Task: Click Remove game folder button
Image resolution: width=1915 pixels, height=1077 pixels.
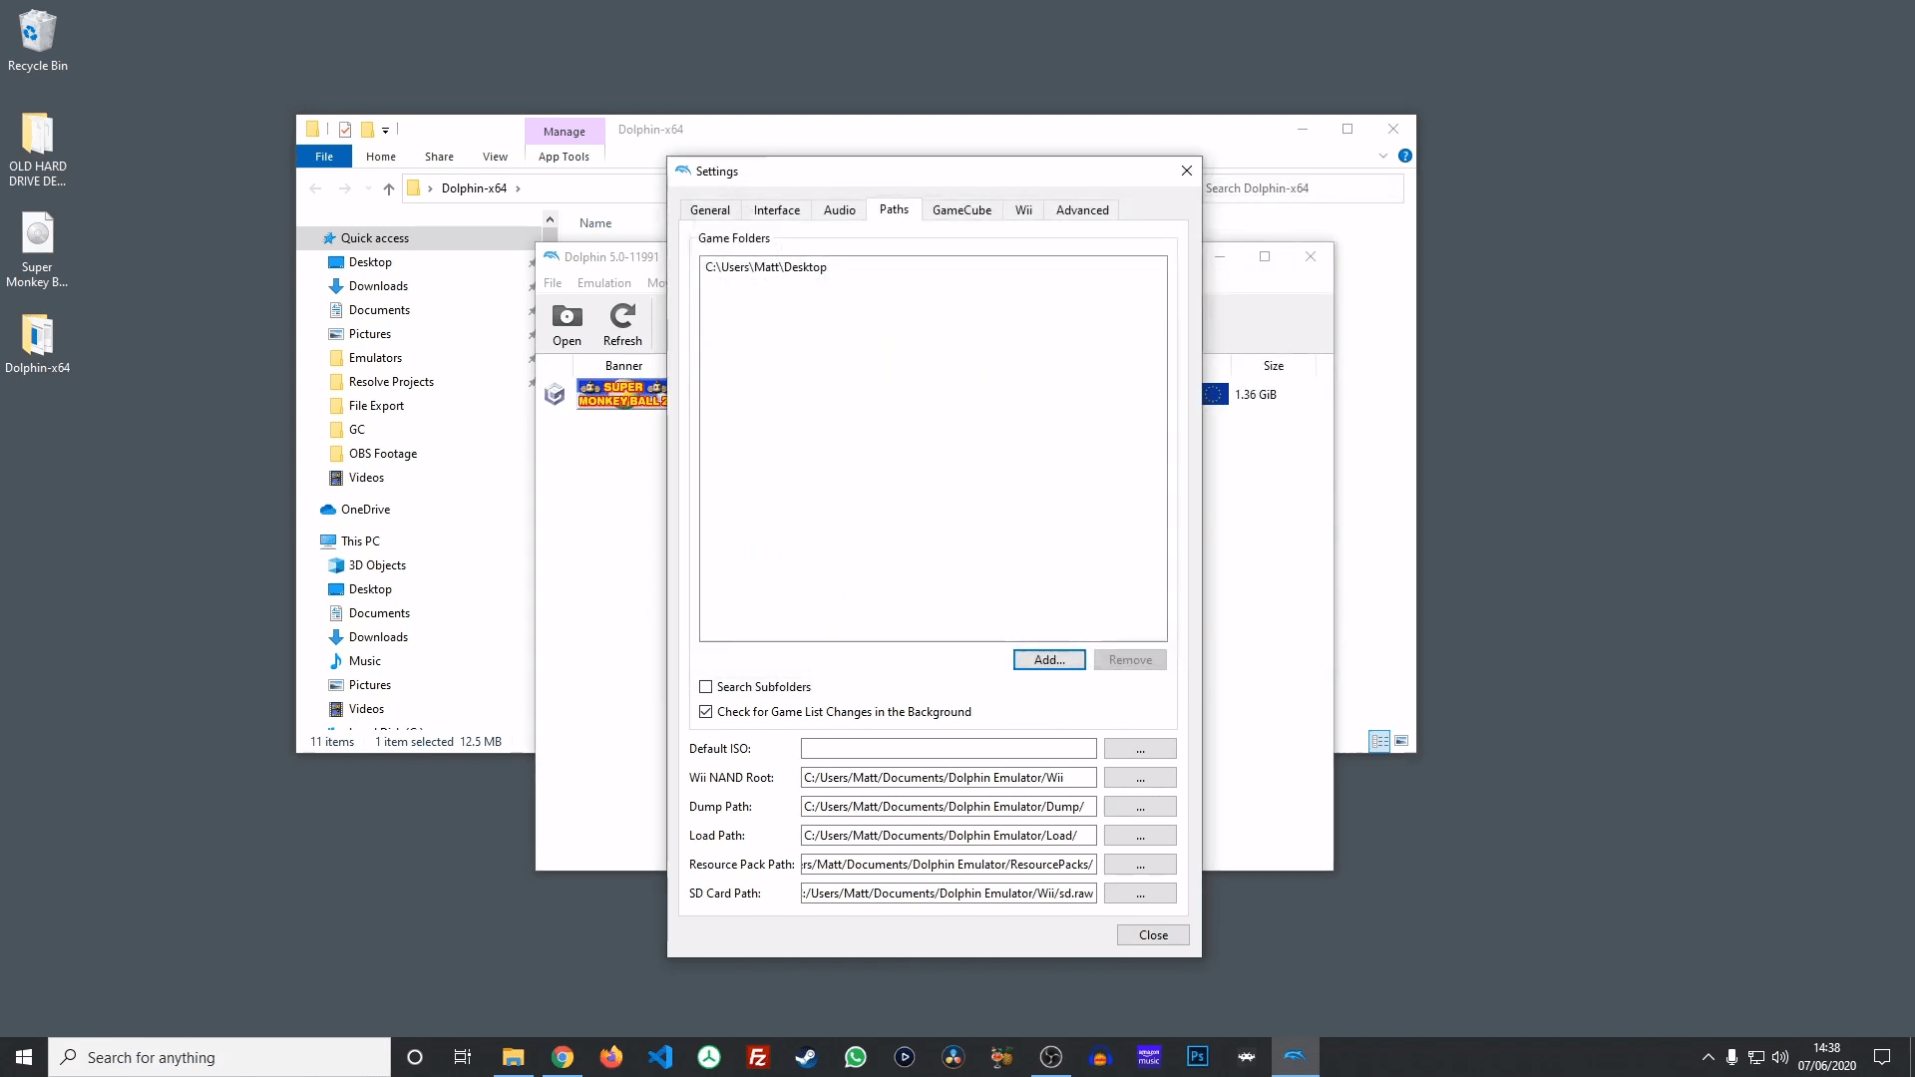Action: [x=1130, y=659]
